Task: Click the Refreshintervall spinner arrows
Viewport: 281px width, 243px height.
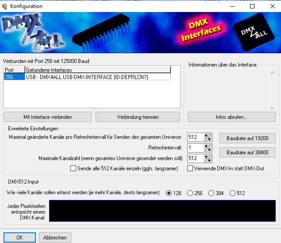Action: pyautogui.click(x=208, y=148)
